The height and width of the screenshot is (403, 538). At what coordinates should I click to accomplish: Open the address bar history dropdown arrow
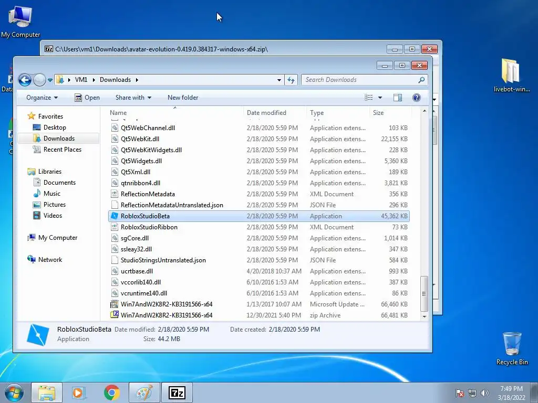pos(279,80)
